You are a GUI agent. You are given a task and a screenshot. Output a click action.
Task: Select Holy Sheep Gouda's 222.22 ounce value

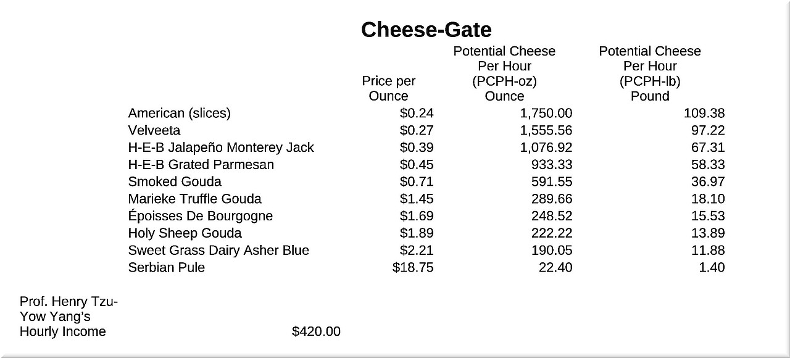point(552,233)
